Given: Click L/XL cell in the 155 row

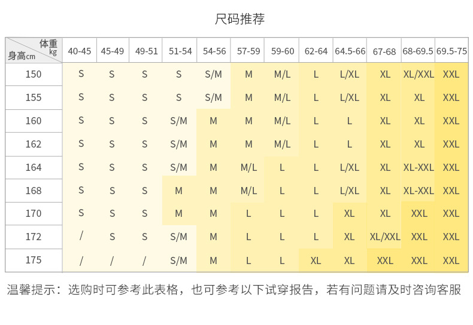Looking at the screenshot, I should (x=350, y=97).
